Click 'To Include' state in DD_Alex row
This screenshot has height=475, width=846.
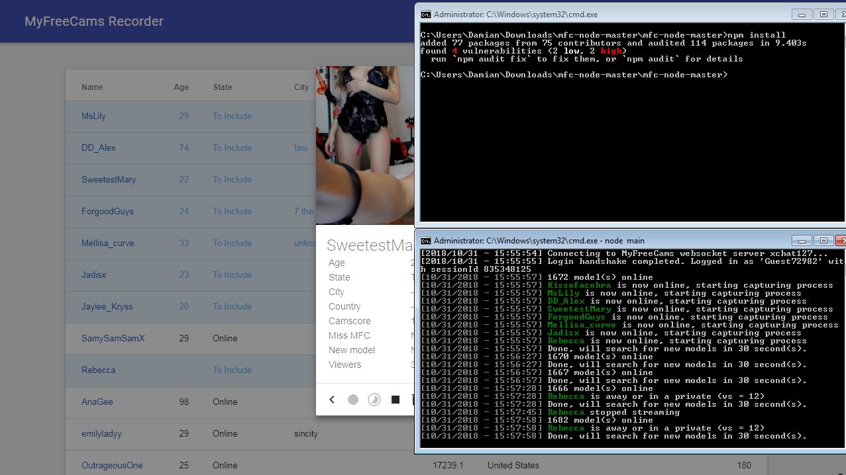[232, 148]
